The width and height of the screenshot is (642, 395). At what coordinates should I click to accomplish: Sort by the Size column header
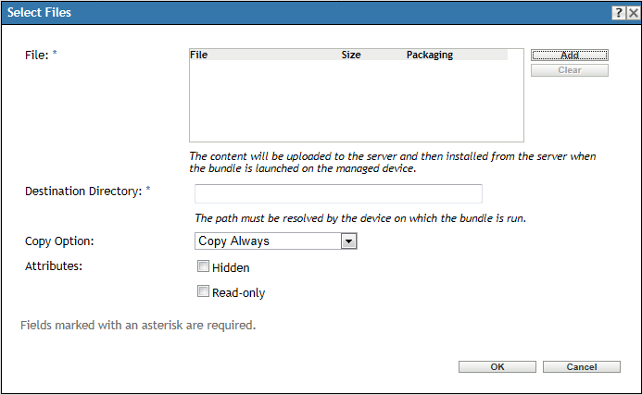(351, 55)
